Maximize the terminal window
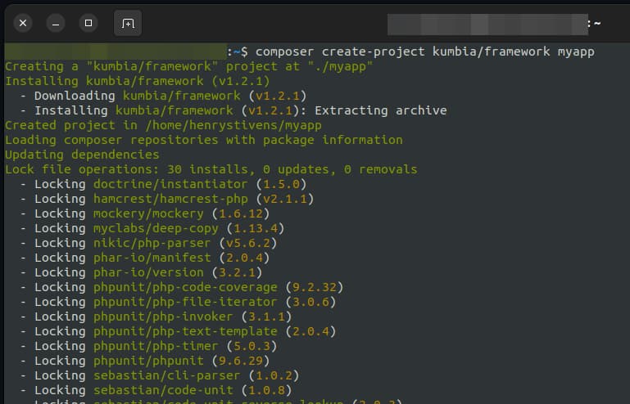630x404 pixels. tap(87, 24)
